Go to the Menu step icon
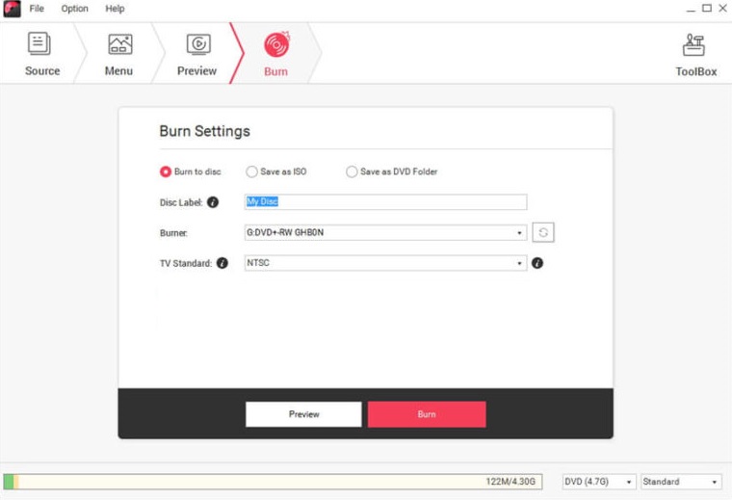This screenshot has height=500, width=732. (120, 44)
